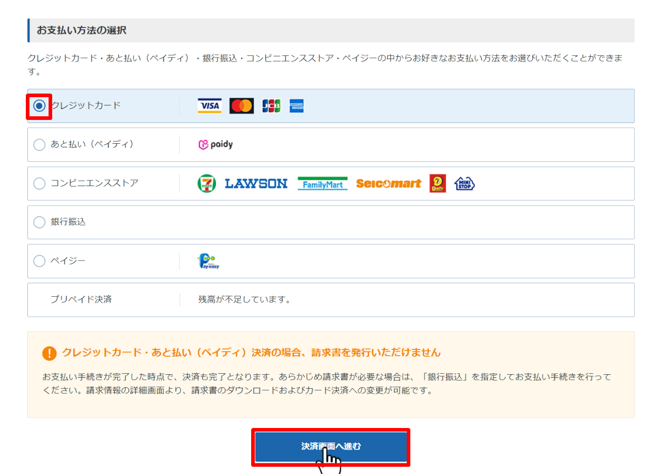Select the ペイジー payment option
661x474 pixels.
(x=39, y=261)
